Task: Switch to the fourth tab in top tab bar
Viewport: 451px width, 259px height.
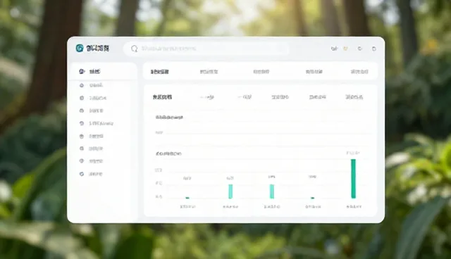Action: [x=314, y=72]
